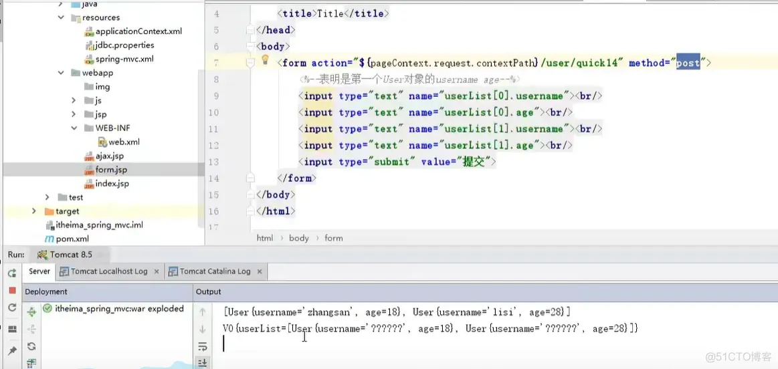
Task: Click the restore layout icon in Run panel
Action: (13, 329)
